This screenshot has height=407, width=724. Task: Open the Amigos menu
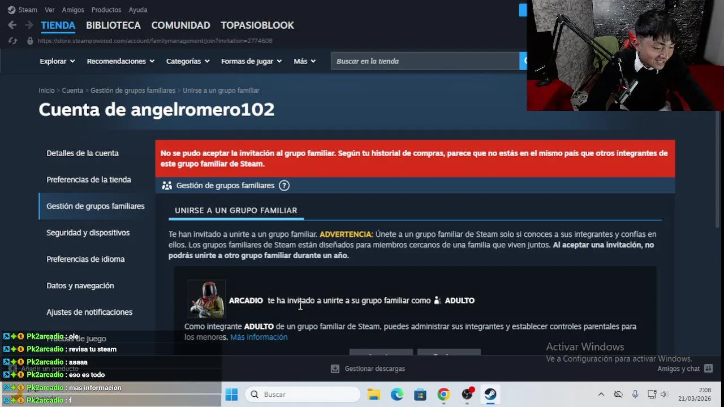click(73, 10)
